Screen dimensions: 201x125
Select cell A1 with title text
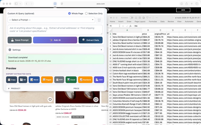point(127,34)
